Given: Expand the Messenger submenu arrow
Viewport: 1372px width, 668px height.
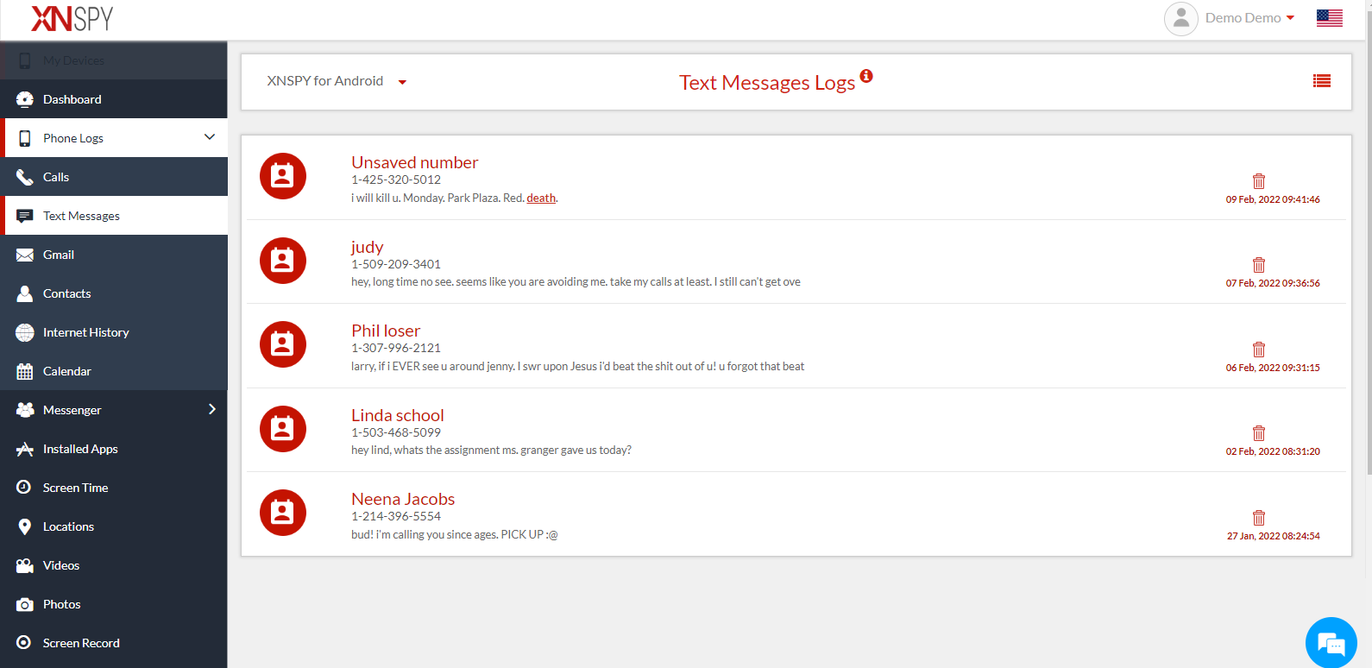Looking at the screenshot, I should click(211, 409).
